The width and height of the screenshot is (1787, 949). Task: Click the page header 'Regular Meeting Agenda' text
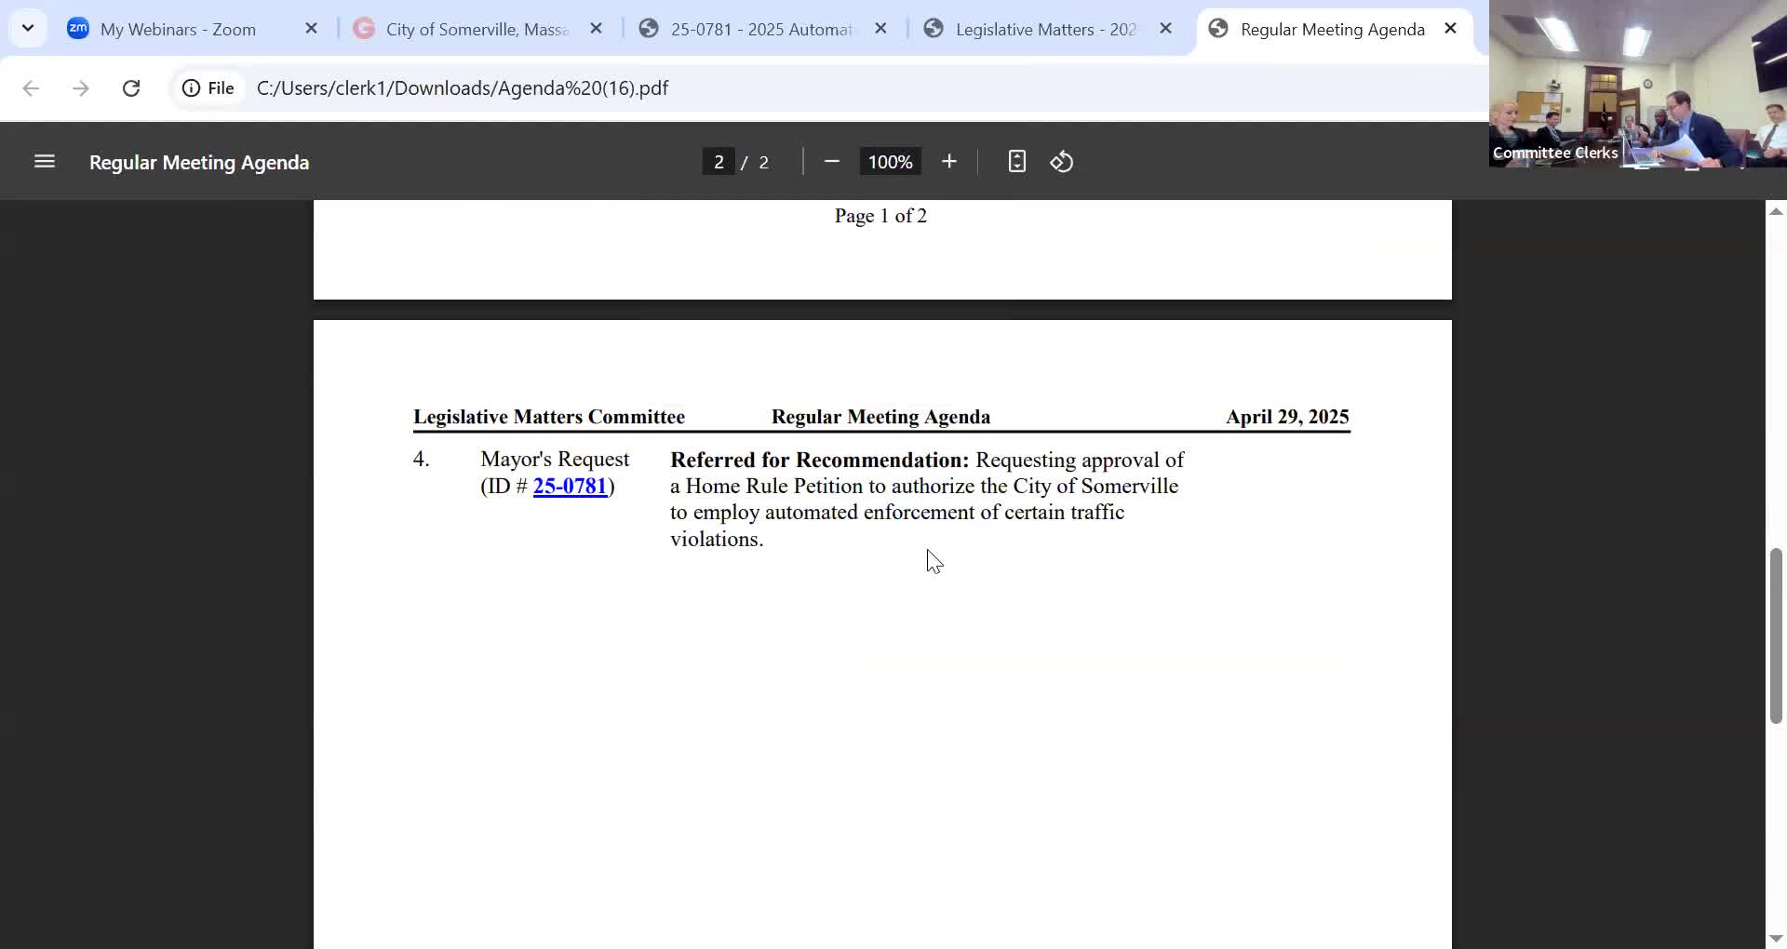pyautogui.click(x=880, y=417)
